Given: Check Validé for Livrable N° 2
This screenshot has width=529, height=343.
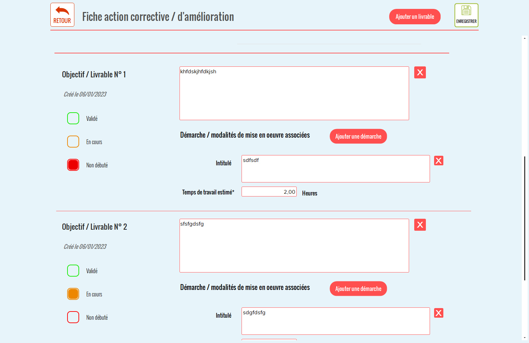Looking at the screenshot, I should click(73, 271).
